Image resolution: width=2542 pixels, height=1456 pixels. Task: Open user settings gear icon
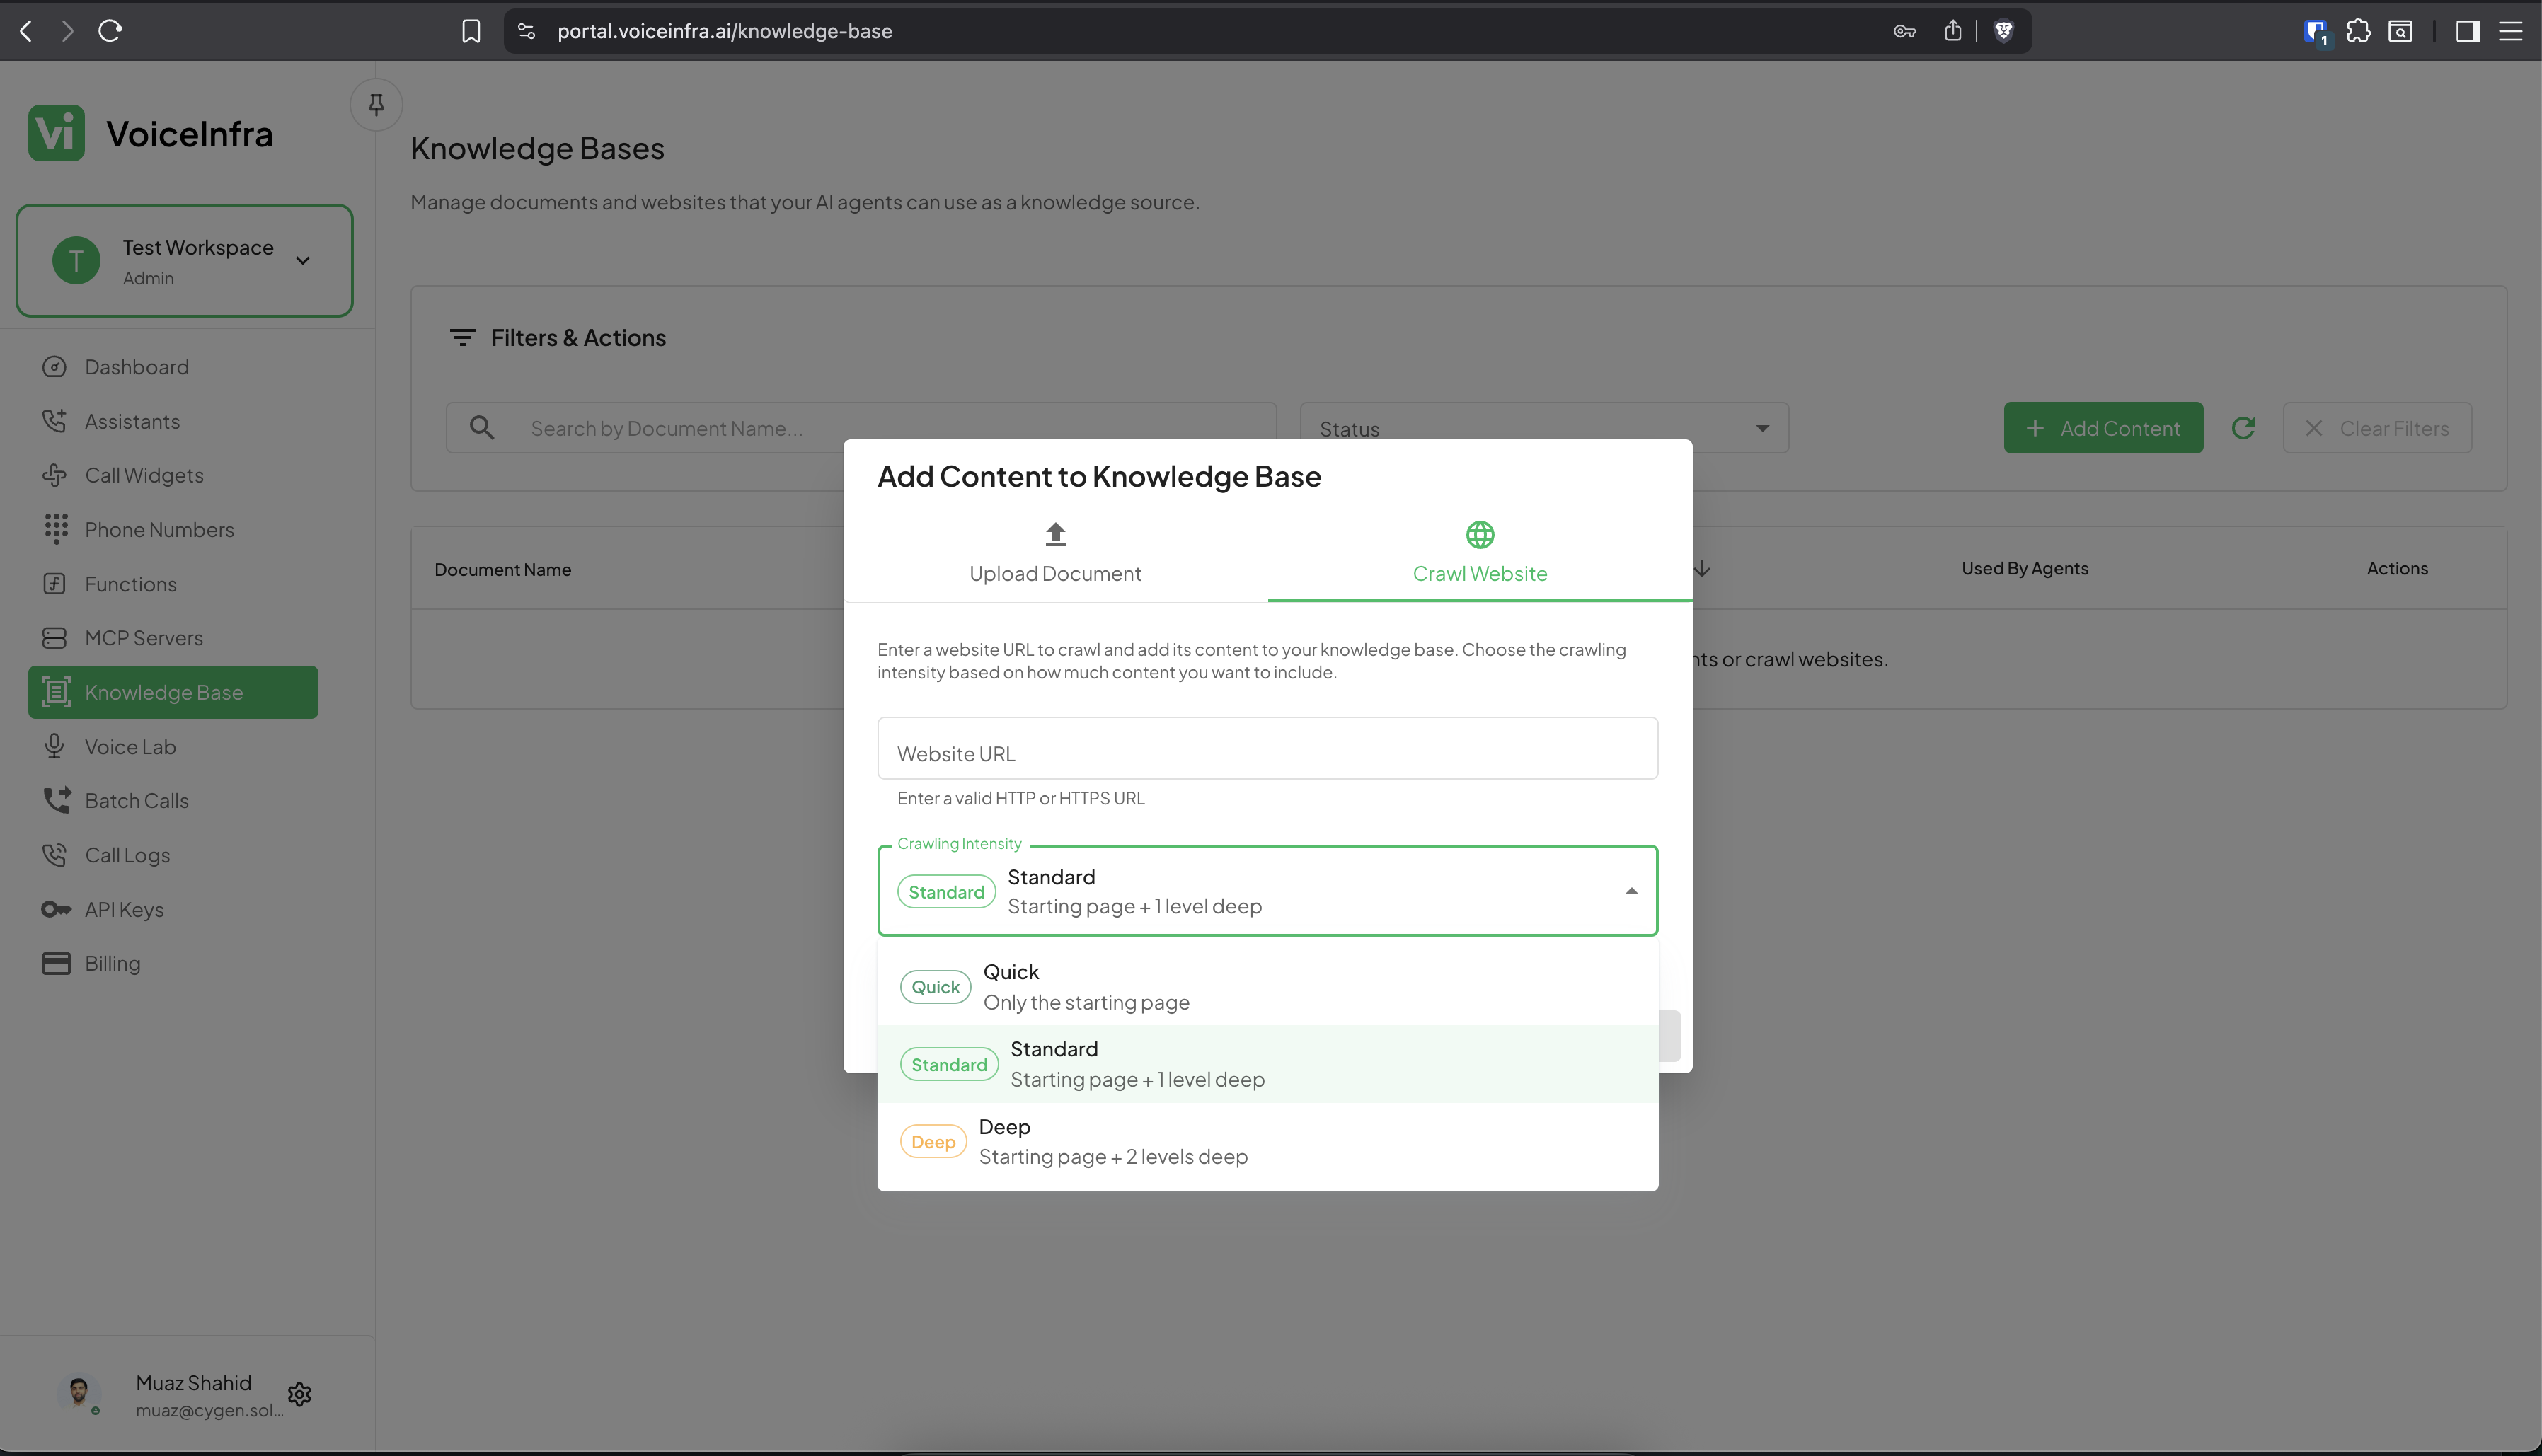pyautogui.click(x=299, y=1394)
